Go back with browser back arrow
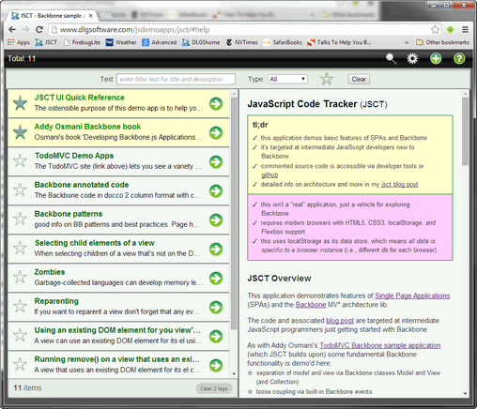Screen dimensions: 477x409 pyautogui.click(x=12, y=30)
